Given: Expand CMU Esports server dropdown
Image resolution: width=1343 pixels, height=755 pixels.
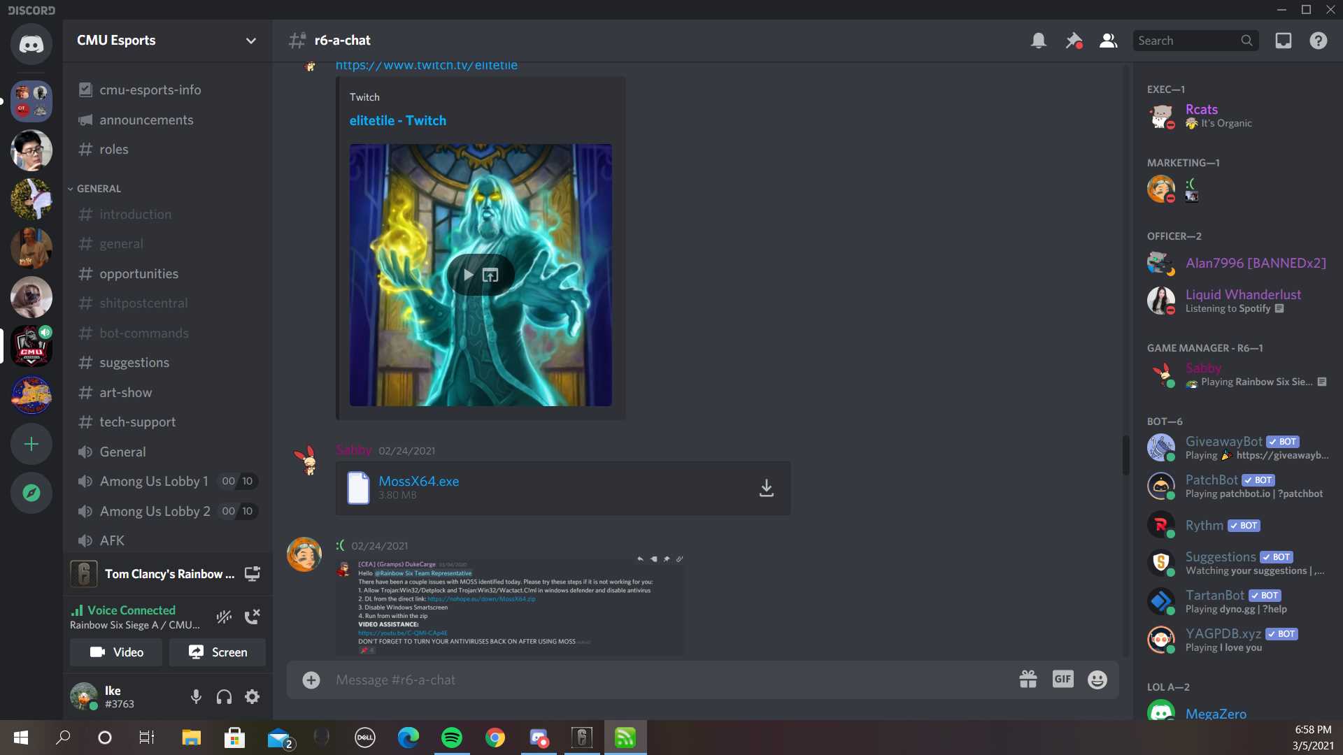Looking at the screenshot, I should pyautogui.click(x=250, y=41).
